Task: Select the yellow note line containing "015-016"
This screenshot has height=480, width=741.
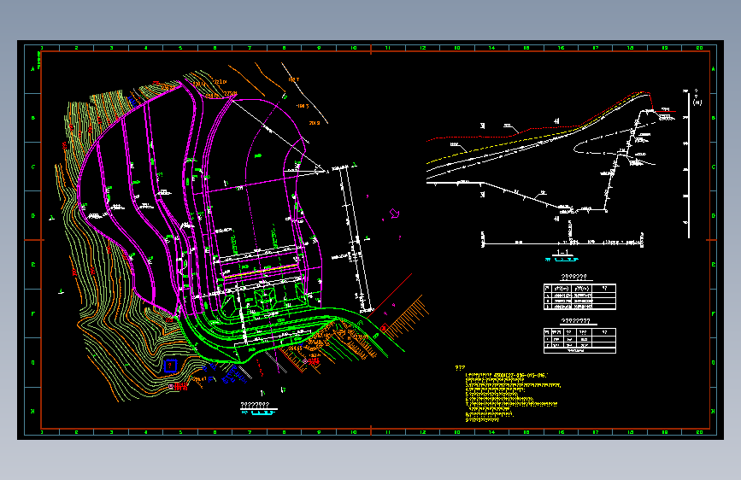Action: pos(507,375)
